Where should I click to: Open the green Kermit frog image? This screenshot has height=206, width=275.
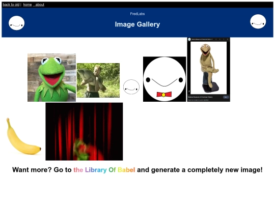tap(51, 78)
